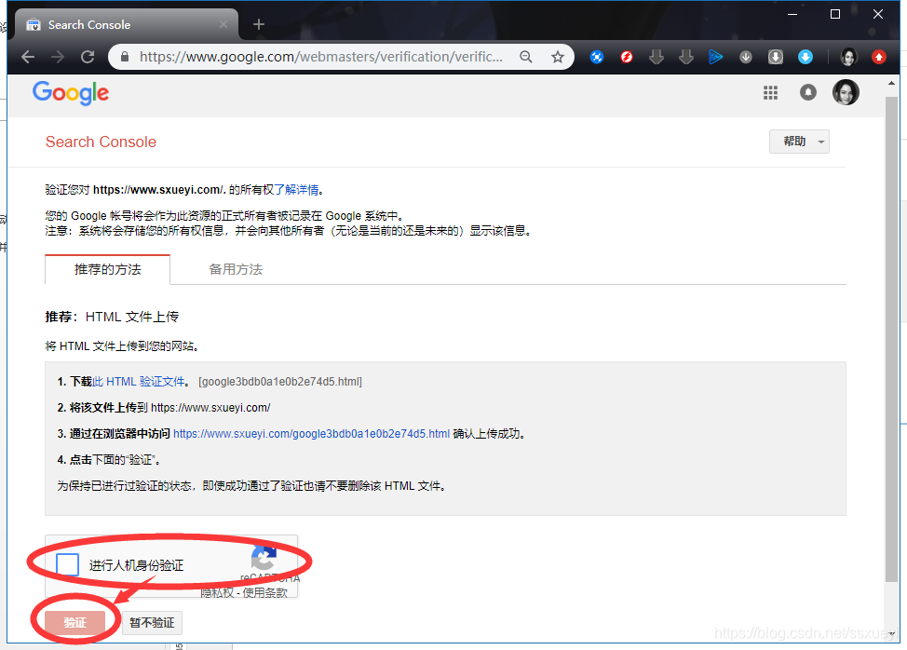Tick the reCAPTCHA human verification checkbox
The image size is (907, 650).
click(68, 564)
